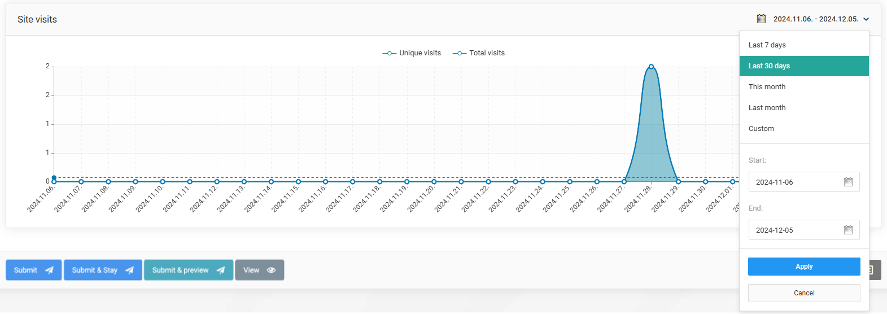This screenshot has height=314, width=887.
Task: Click the paper plane icon on Submit
Action: 50,270
